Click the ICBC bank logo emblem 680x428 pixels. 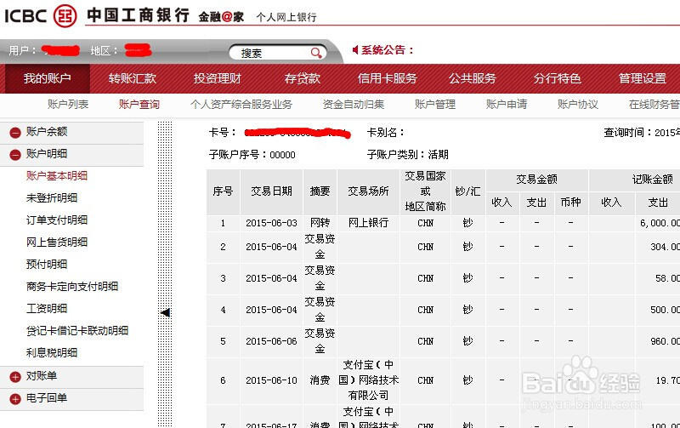[65, 16]
